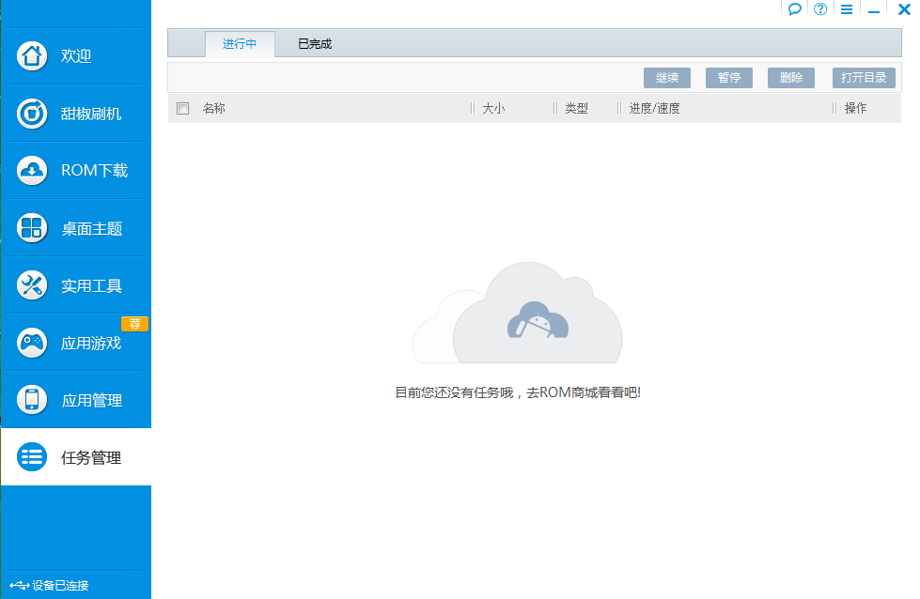The height and width of the screenshot is (599, 920).
Task: Open 桌面主题 desktop themes icon
Action: [32, 228]
